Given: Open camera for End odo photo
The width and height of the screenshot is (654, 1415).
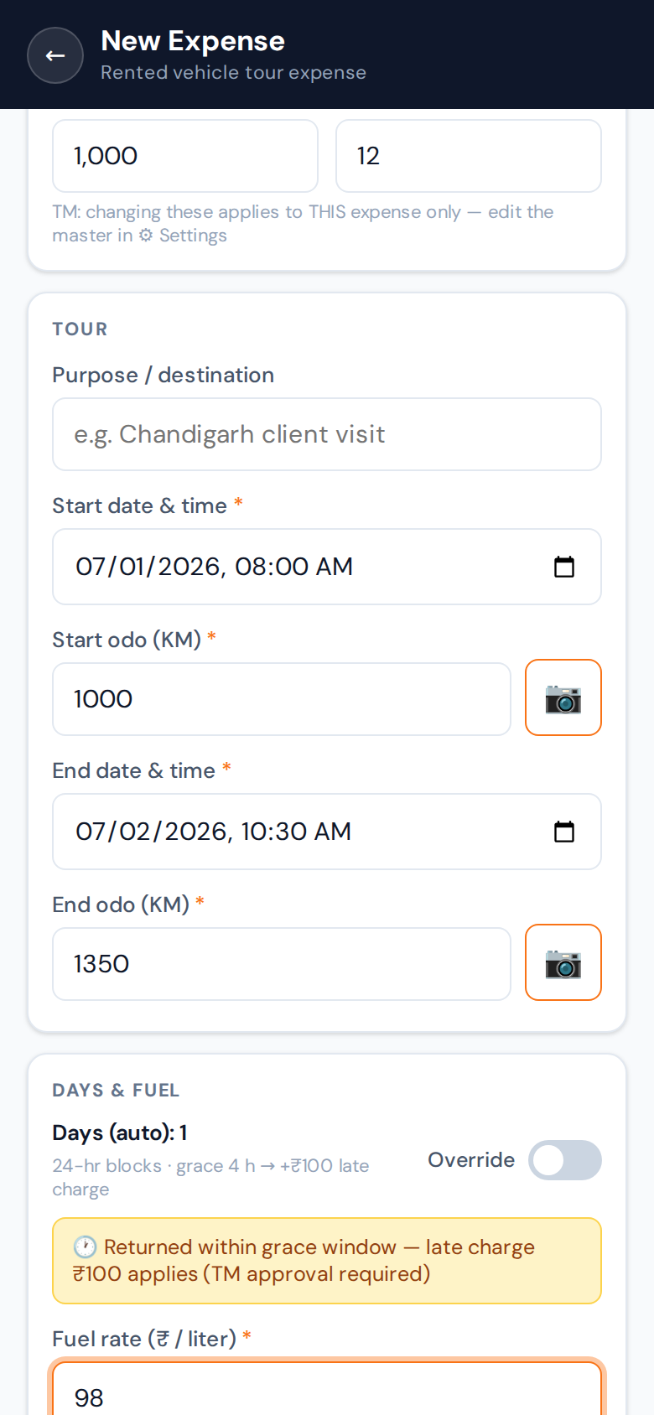Looking at the screenshot, I should click(563, 962).
